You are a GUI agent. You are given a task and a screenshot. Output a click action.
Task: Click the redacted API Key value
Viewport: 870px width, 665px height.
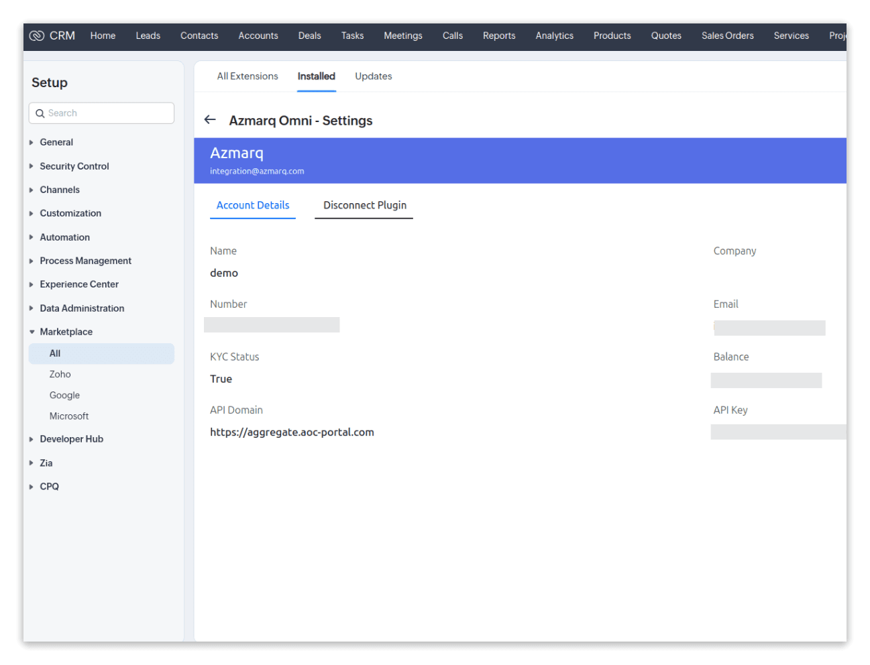pos(778,432)
